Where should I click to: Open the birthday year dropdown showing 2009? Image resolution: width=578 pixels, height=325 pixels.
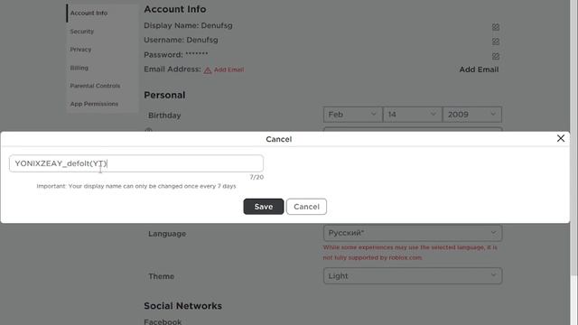pyautogui.click(x=472, y=115)
